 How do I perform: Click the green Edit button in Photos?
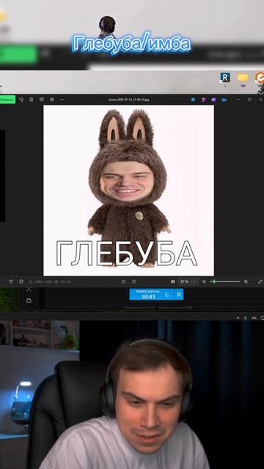click(x=7, y=100)
